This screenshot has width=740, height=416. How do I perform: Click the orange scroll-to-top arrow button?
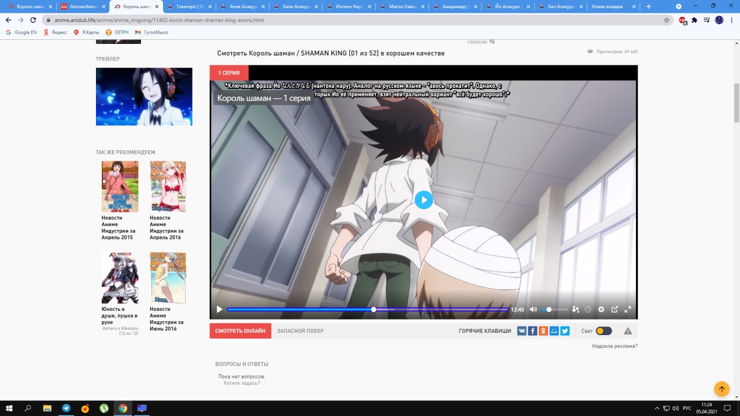pyautogui.click(x=721, y=388)
